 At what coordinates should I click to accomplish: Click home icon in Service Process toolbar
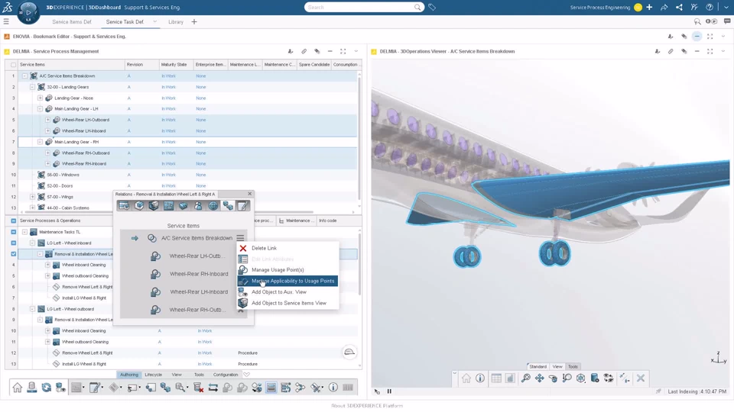click(x=18, y=388)
